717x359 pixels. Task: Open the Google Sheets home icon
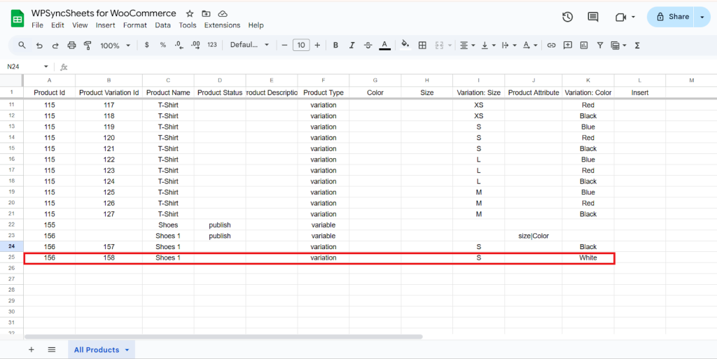[18, 19]
